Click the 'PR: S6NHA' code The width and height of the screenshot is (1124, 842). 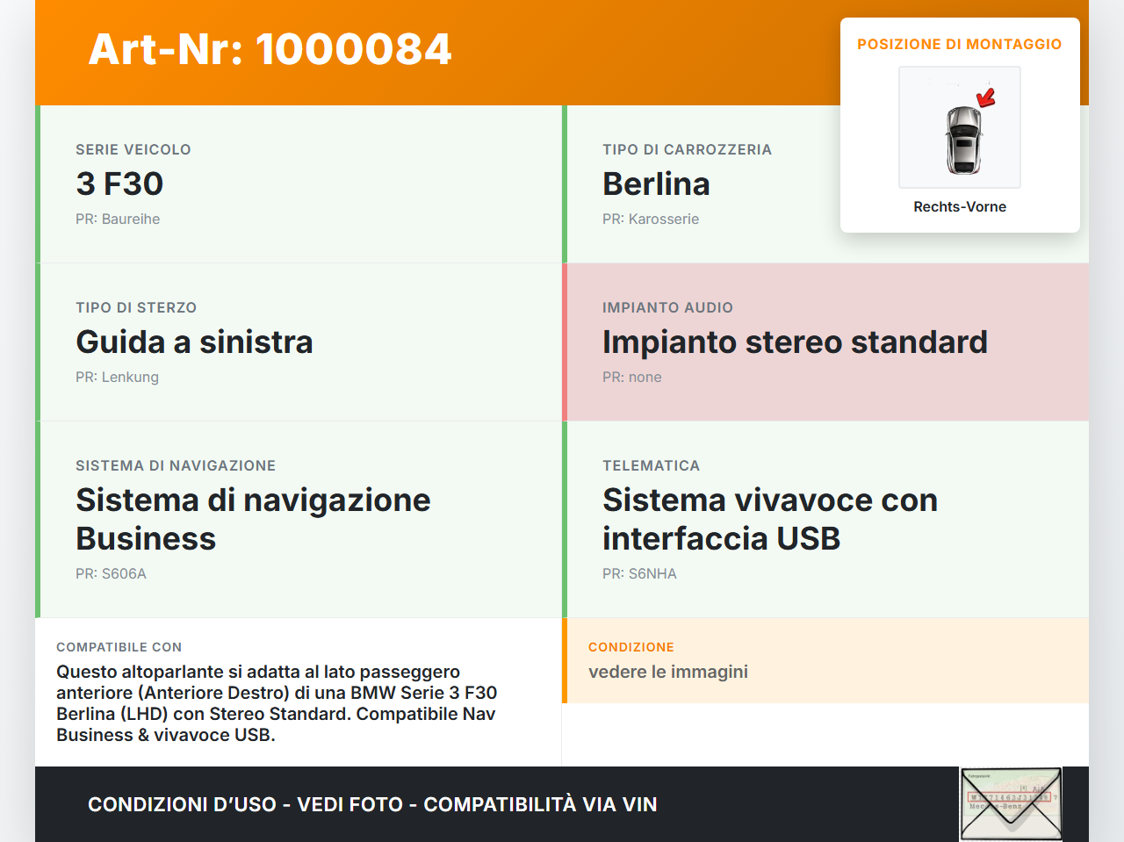[639, 573]
